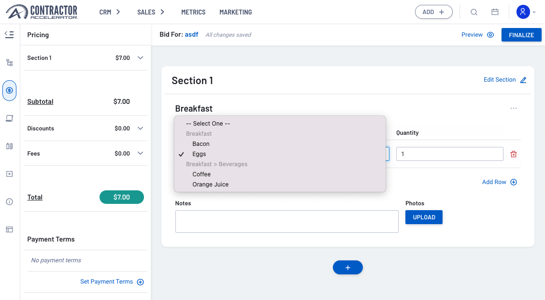
Task: Open the MARKETING menu item
Action: (235, 12)
